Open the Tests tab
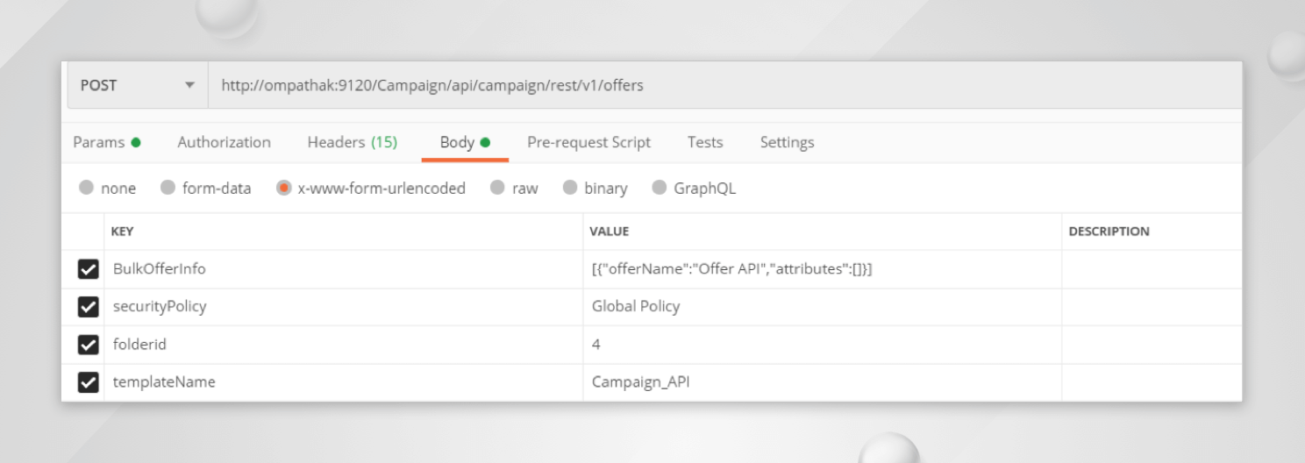This screenshot has height=463, width=1305. 705,142
